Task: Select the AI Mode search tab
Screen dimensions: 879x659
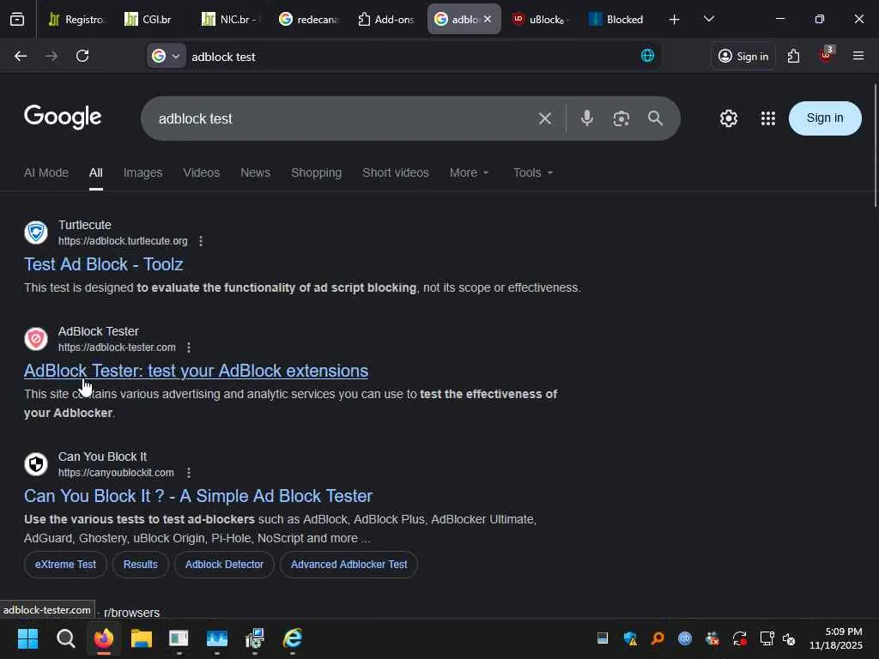Action: click(46, 172)
